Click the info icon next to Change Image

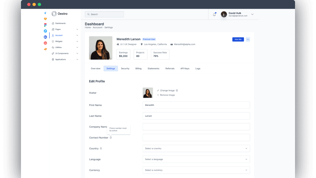[x=177, y=90]
